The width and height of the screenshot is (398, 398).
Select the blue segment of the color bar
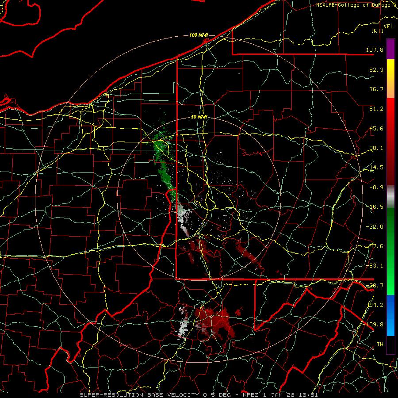[x=390, y=315]
